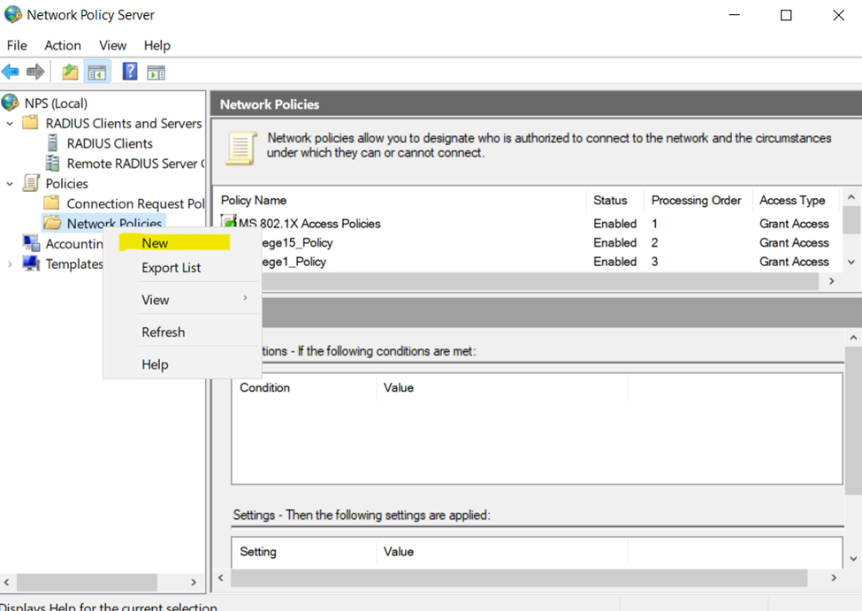The image size is (862, 611).
Task: Select the Network Policies tree item
Action: click(114, 224)
